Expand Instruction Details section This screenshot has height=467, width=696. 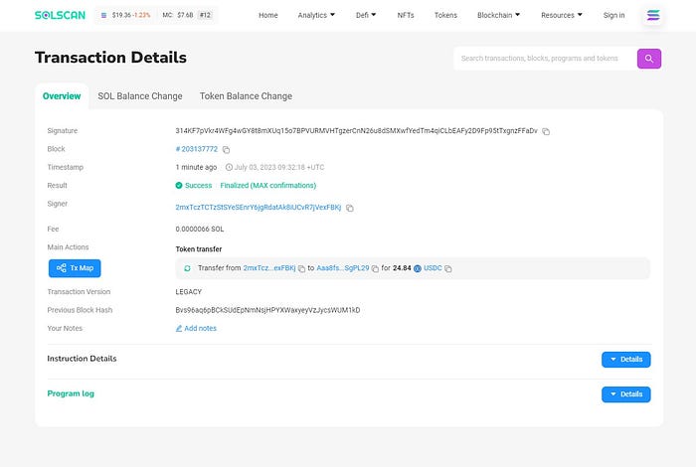tap(625, 360)
